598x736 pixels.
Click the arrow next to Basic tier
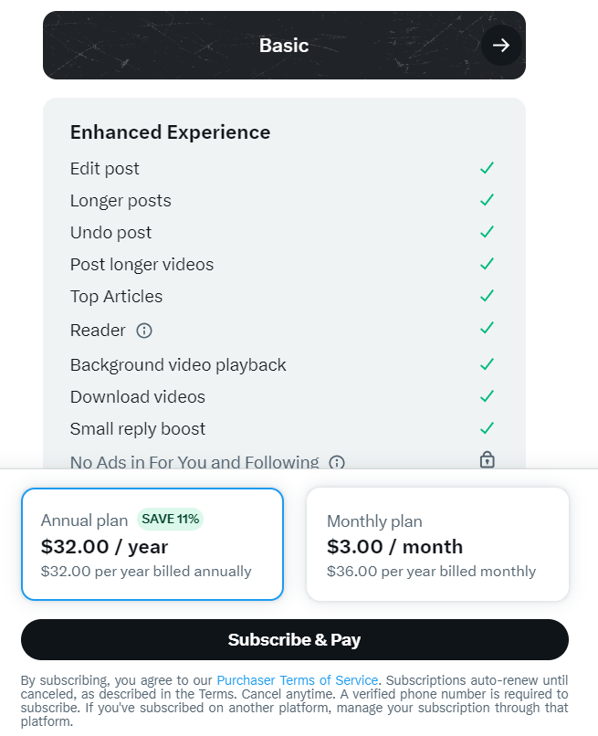pyautogui.click(x=500, y=46)
